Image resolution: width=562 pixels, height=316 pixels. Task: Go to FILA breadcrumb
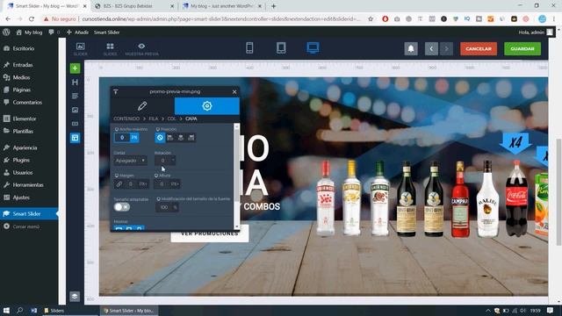[x=154, y=118]
